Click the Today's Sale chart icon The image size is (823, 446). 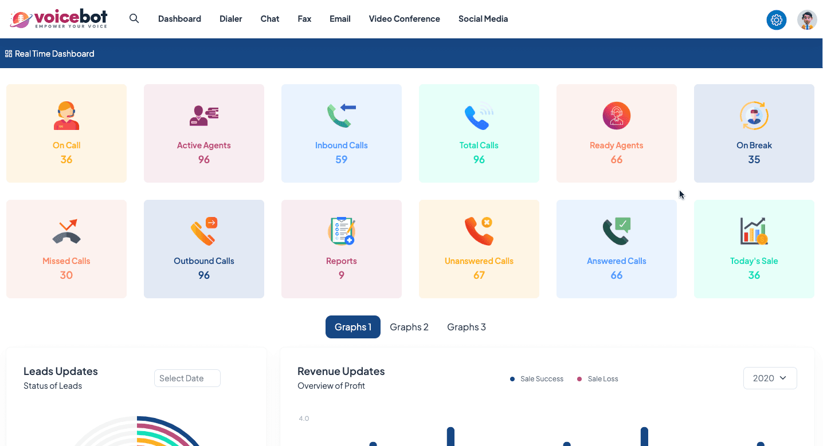(x=754, y=232)
